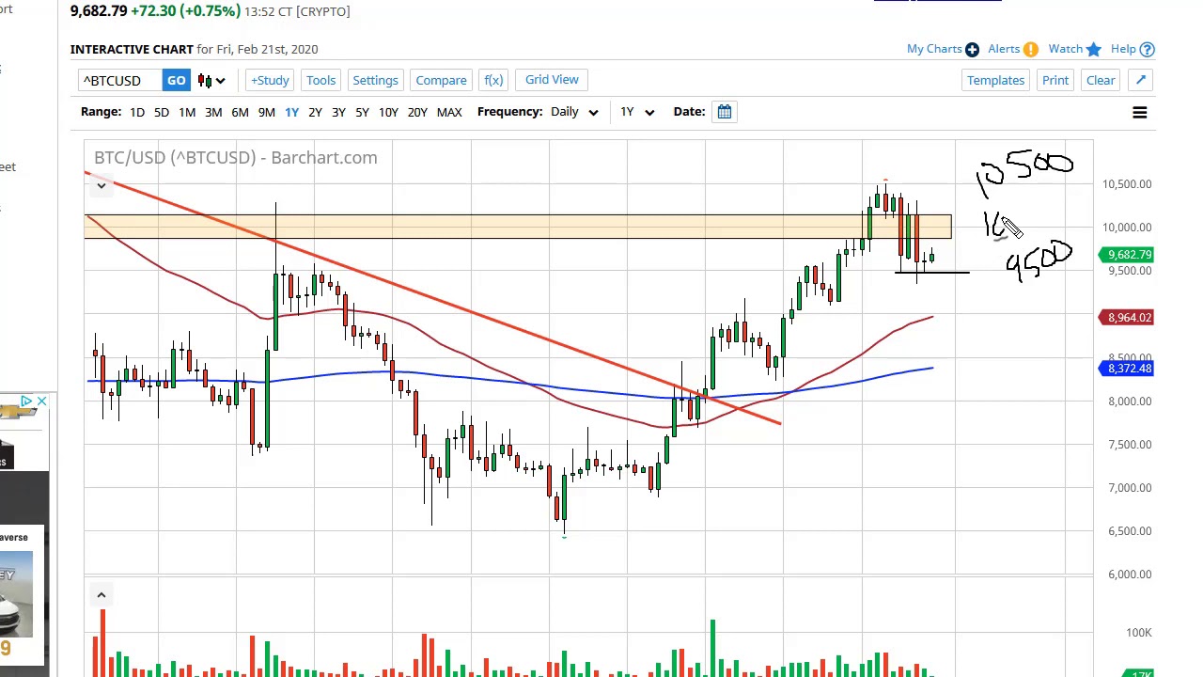Select the 3M range

[213, 112]
